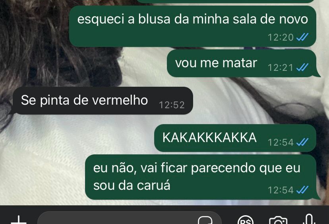Tap the 12:54 timestamp beside KAKAKKKAKKA
329x224 pixels.
pyautogui.click(x=281, y=142)
